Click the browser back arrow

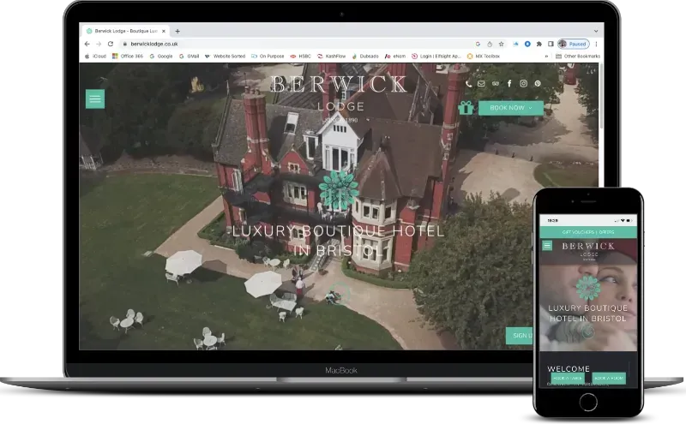tap(87, 44)
